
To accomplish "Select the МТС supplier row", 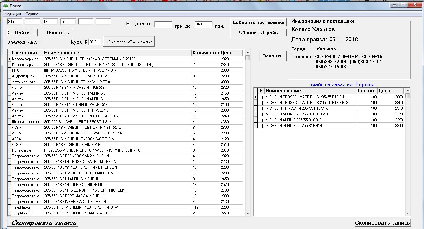I will 125,70.
